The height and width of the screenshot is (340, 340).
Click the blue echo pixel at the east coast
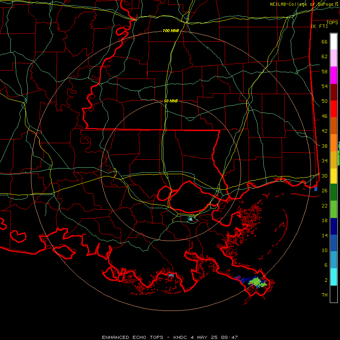(x=316, y=189)
